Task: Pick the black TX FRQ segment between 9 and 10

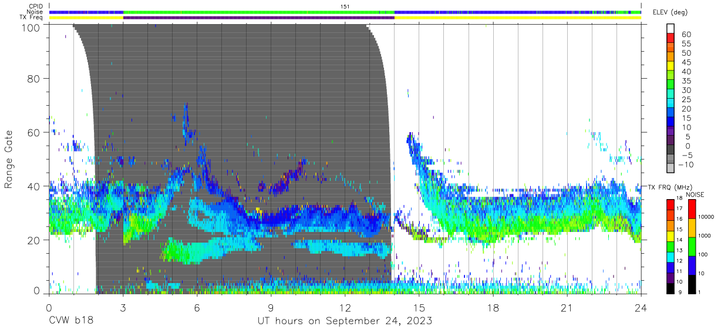Action: [x=670, y=288]
